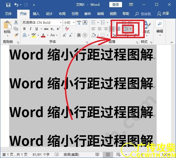This screenshot has height=158, width=176.
Task: Increase the font size with the grow icon
Action: click(x=64, y=35)
